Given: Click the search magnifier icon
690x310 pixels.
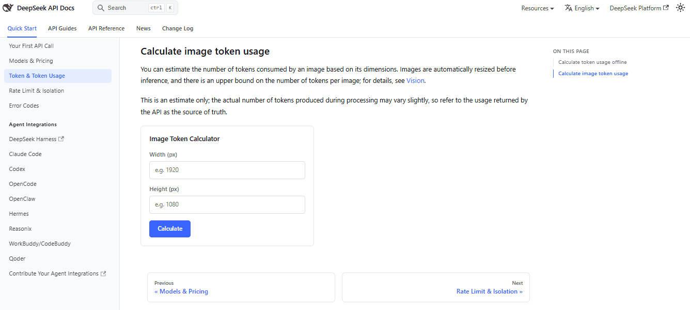Looking at the screenshot, I should [x=101, y=8].
